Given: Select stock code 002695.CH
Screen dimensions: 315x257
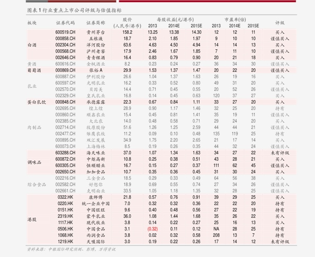Looking at the screenshot, I should (65, 108).
